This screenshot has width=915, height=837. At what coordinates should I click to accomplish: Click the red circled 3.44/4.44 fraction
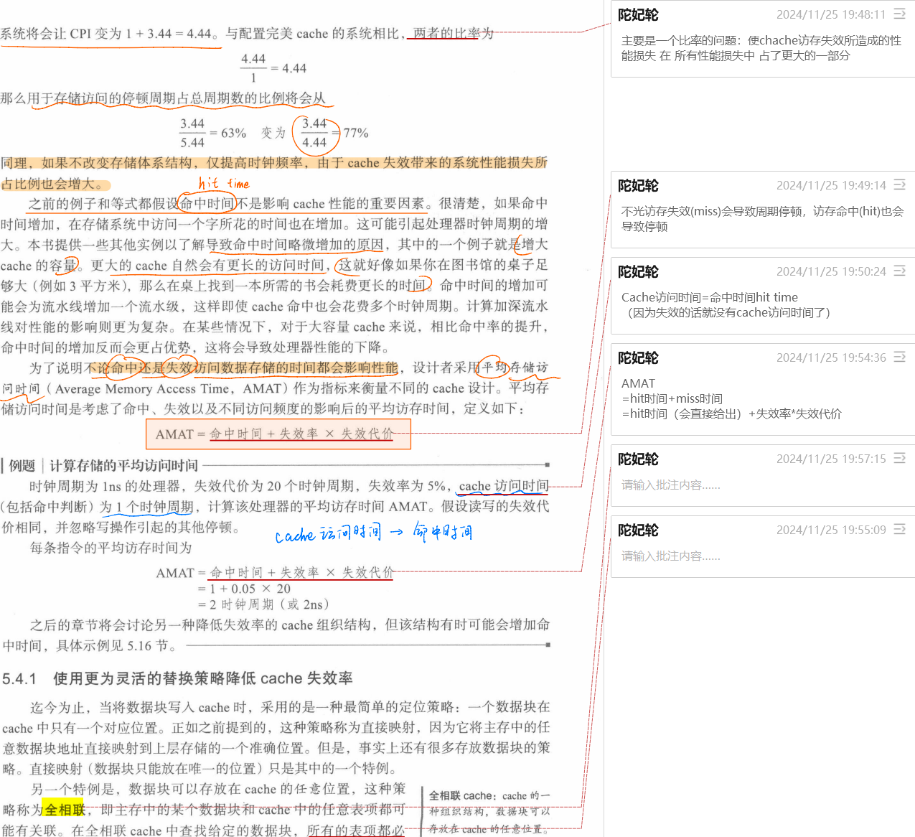click(x=314, y=134)
